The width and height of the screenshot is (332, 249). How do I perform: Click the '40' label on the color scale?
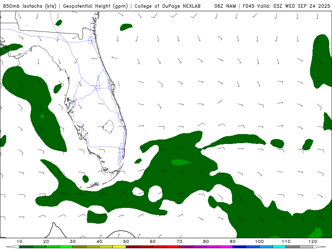click(x=99, y=242)
